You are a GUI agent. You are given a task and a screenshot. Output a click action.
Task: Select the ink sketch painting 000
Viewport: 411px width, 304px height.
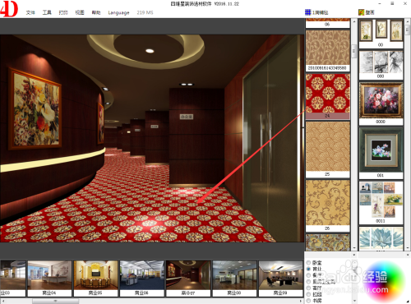click(x=381, y=65)
